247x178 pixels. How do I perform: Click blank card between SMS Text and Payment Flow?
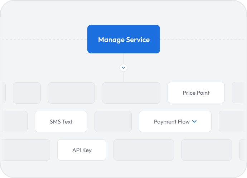coord(113,121)
